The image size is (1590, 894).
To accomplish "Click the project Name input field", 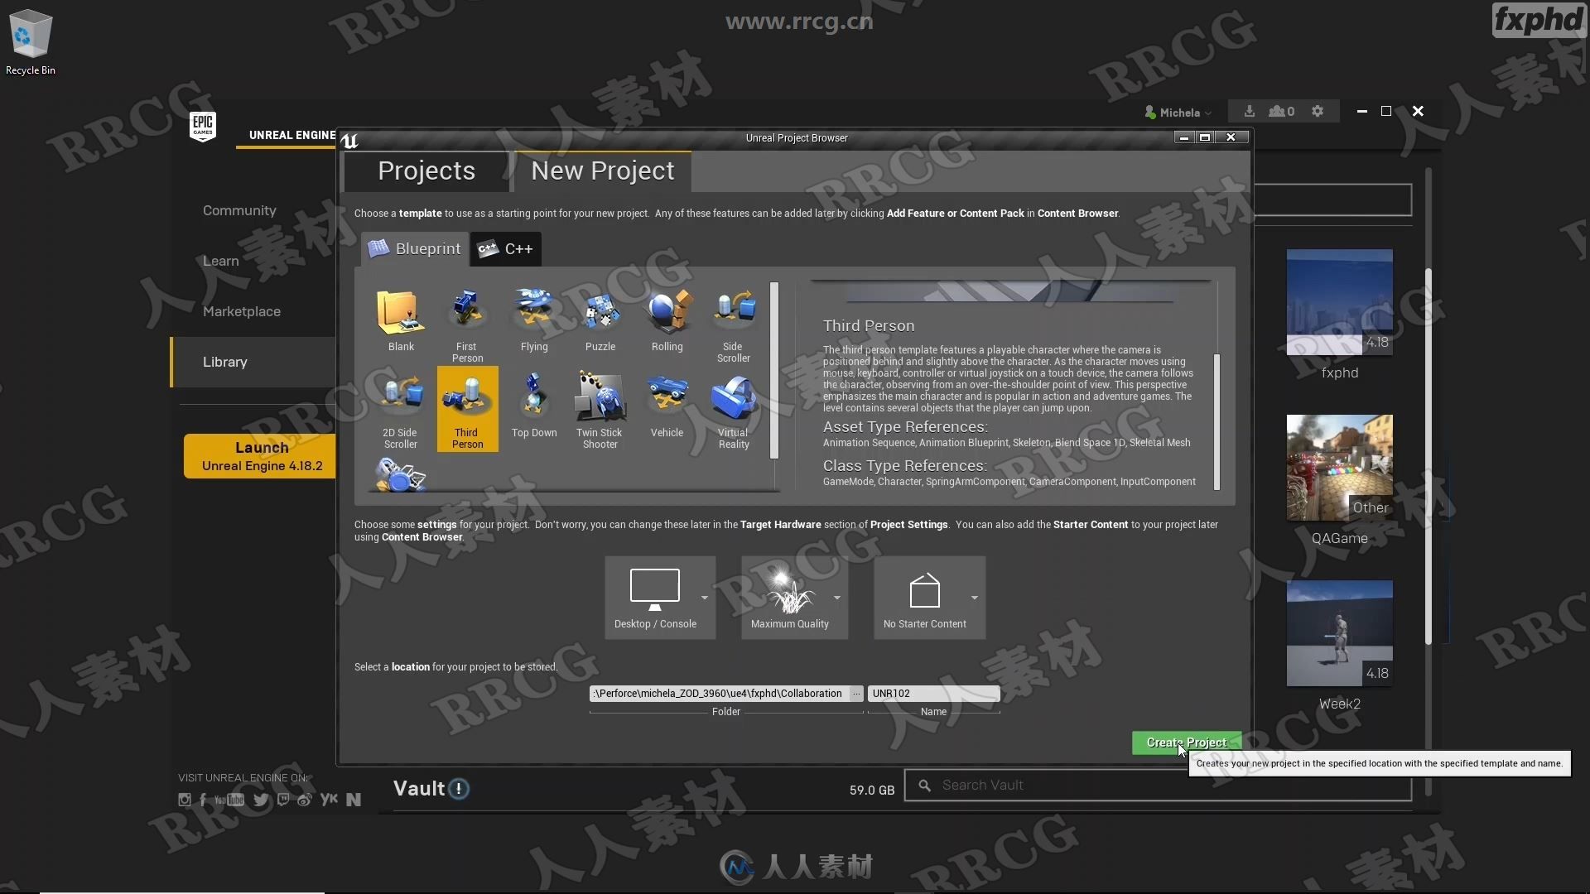I will [x=932, y=692].
